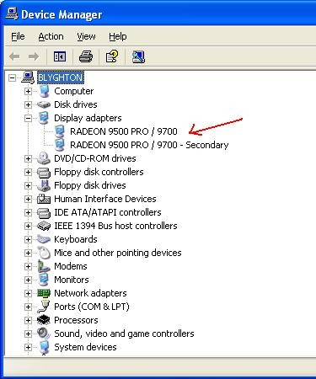Viewport: 316px width, 379px height.
Task: Click the Modems icon
Action: point(43,266)
